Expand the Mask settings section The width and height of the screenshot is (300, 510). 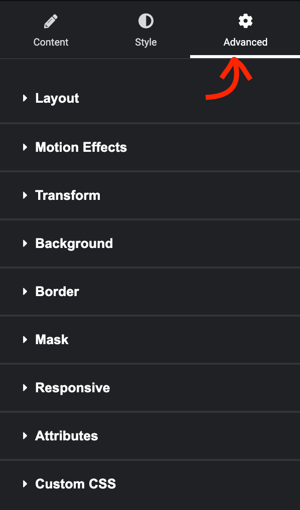click(26, 340)
